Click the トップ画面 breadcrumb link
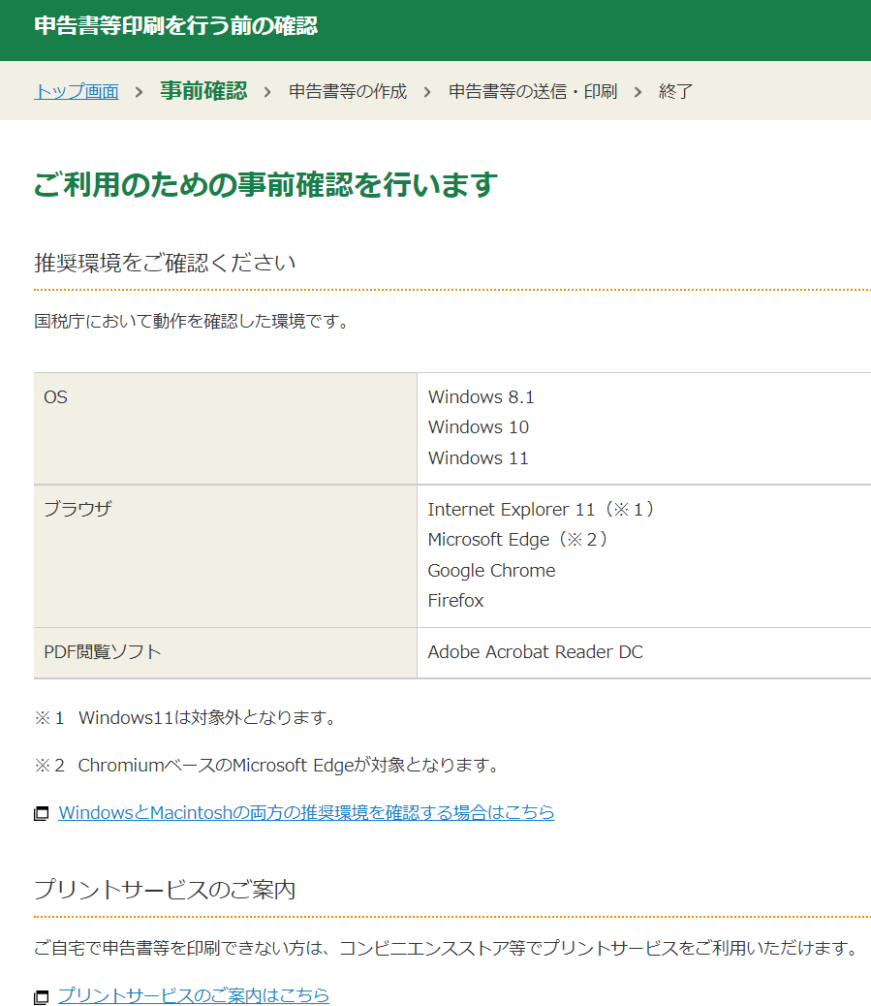Viewport: 871px width, 1006px height. click(77, 92)
